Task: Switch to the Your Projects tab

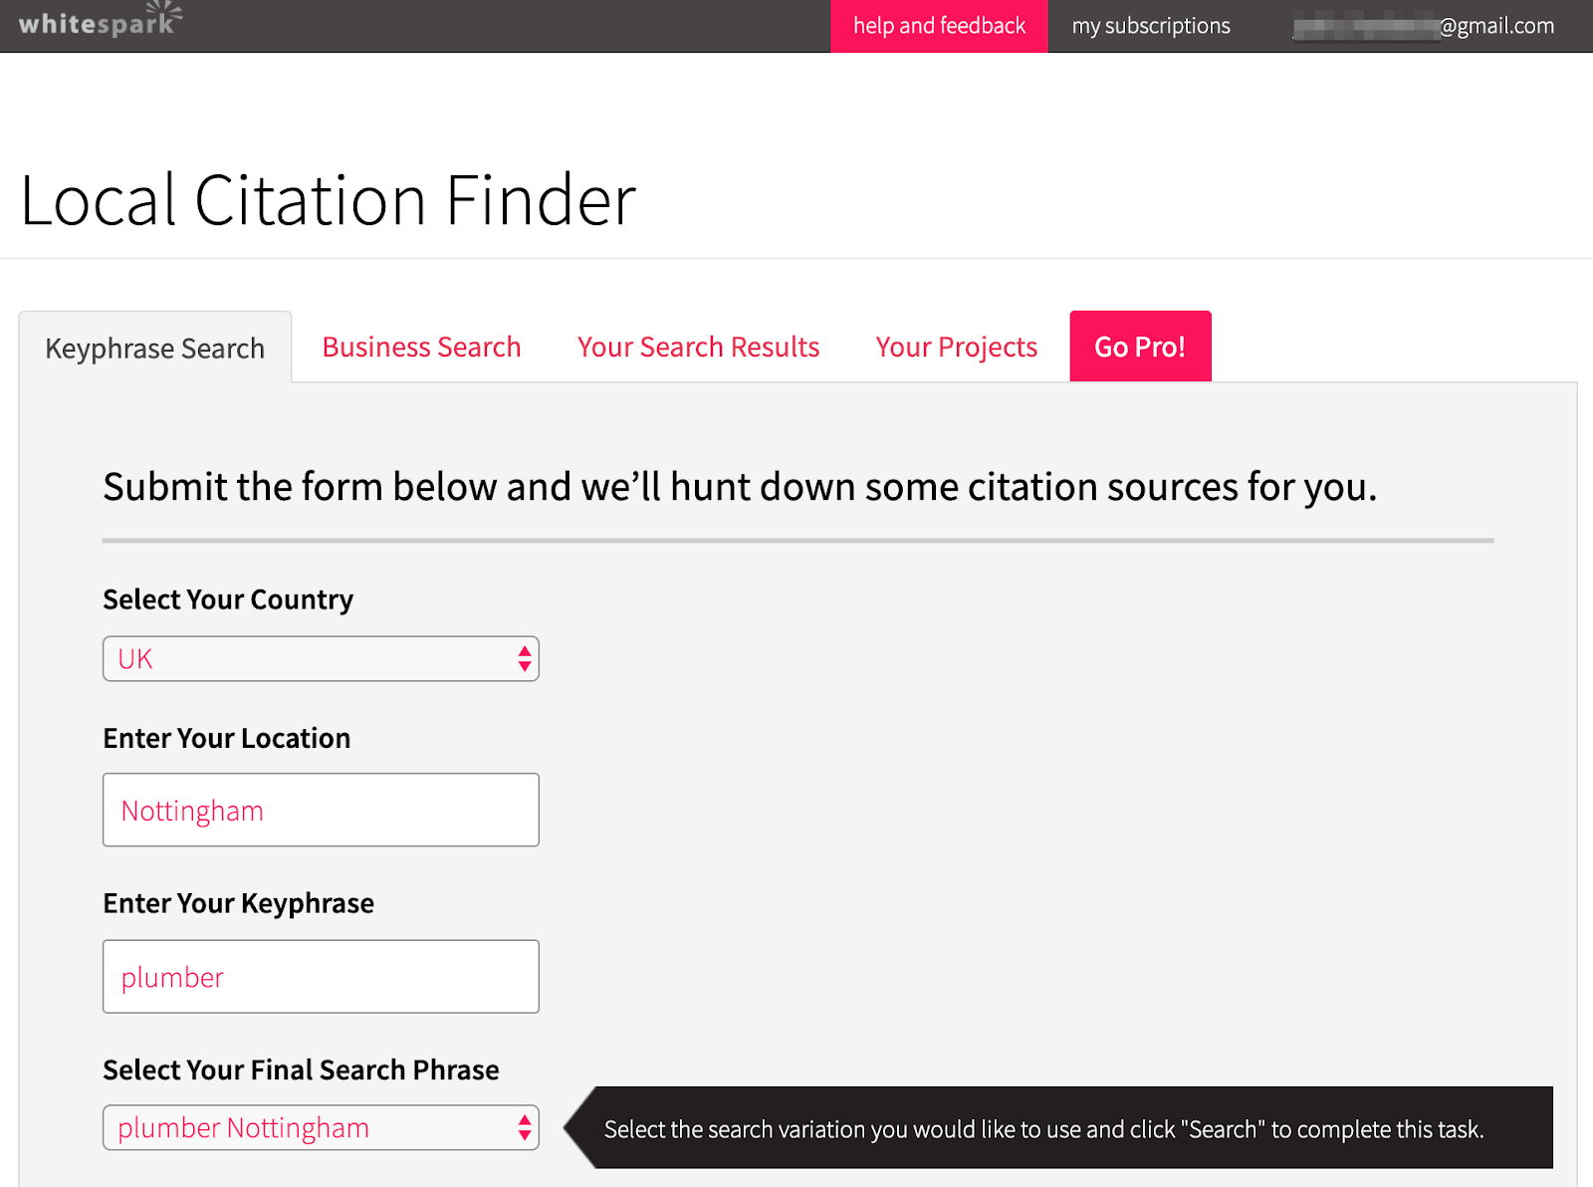Action: tap(956, 347)
